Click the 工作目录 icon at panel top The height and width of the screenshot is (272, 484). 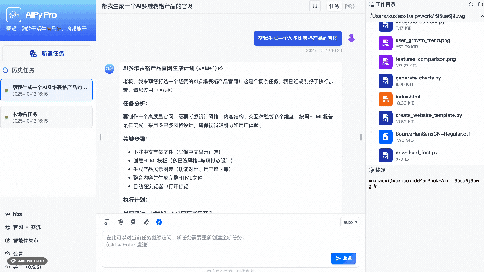pos(371,4)
